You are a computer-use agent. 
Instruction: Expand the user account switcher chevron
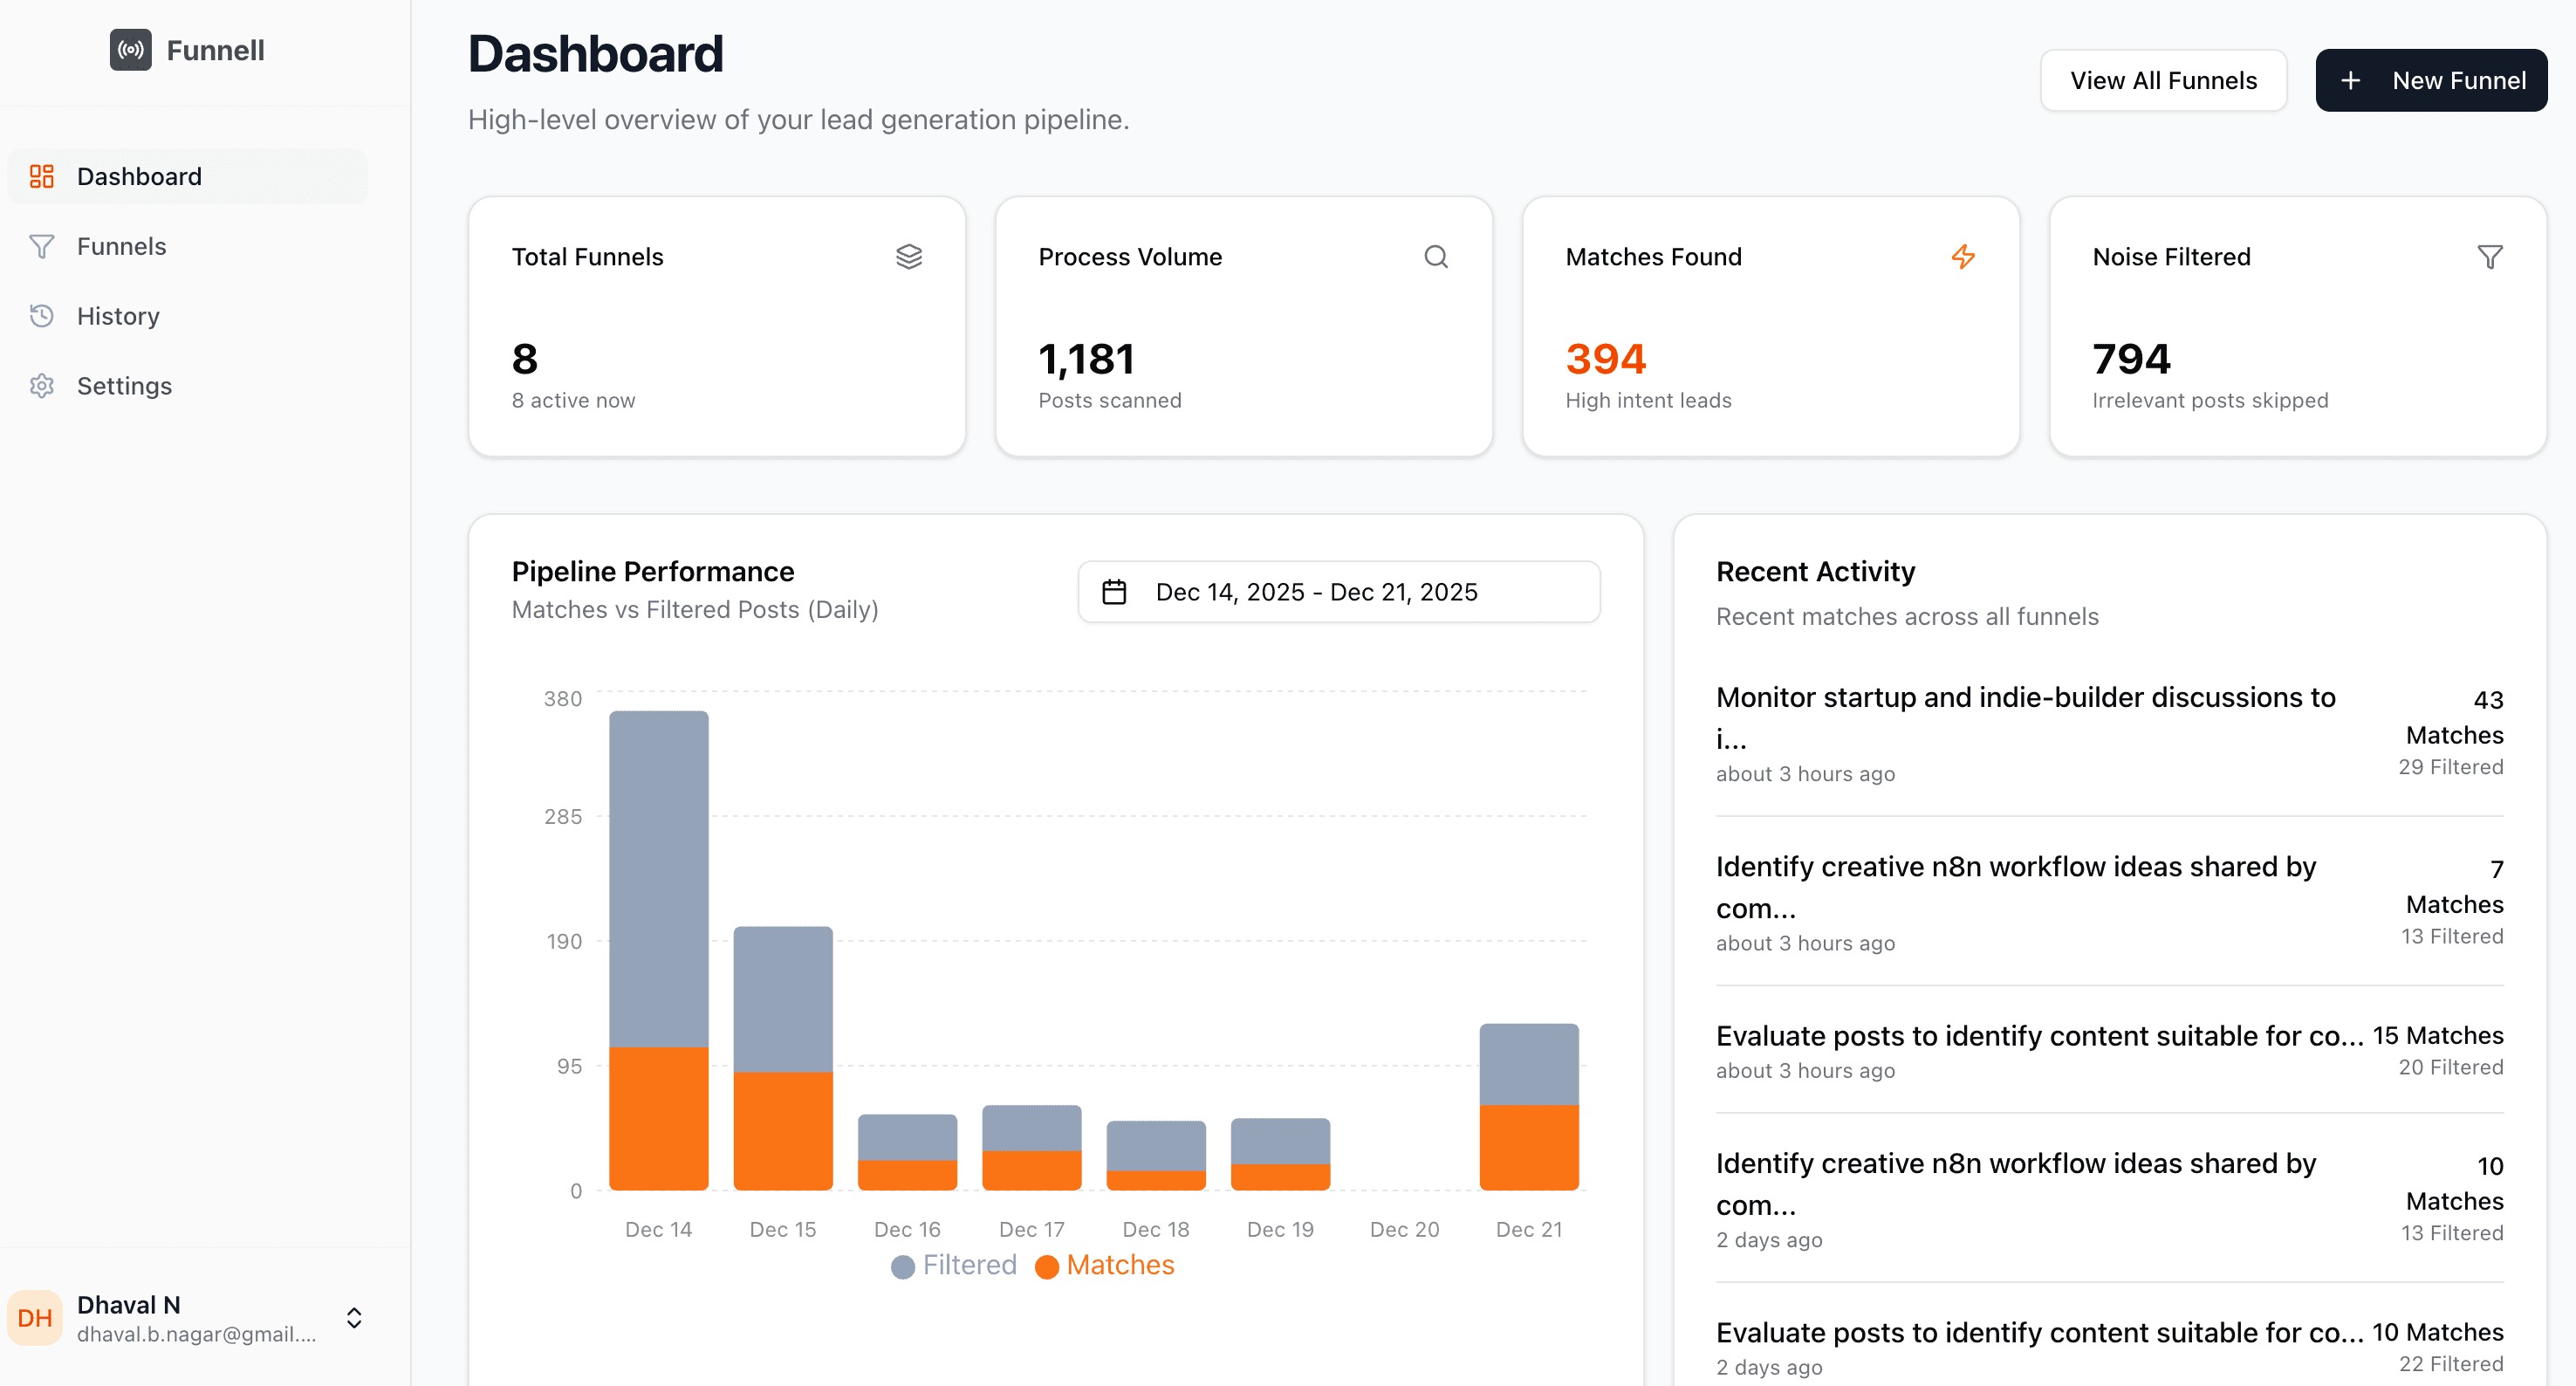[x=354, y=1318]
